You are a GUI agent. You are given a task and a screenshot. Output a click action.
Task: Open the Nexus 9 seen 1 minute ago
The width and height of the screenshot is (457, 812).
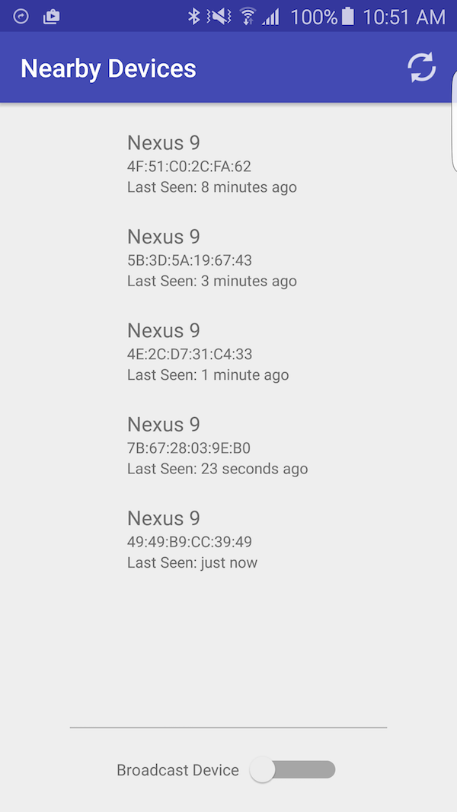click(x=208, y=352)
